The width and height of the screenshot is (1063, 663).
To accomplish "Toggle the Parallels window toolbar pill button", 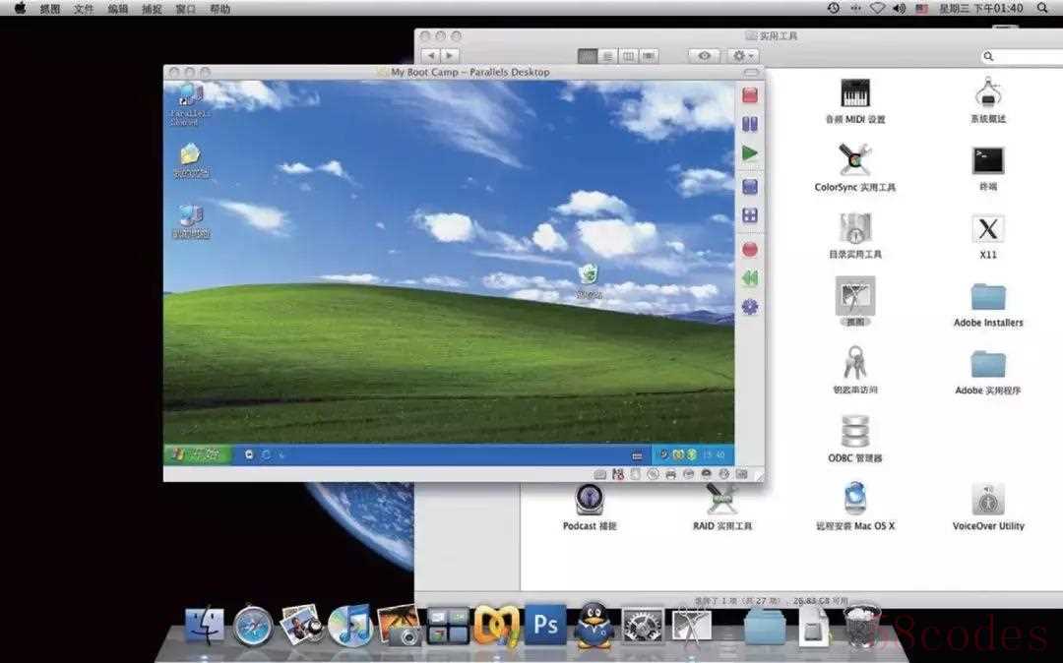I will click(751, 73).
